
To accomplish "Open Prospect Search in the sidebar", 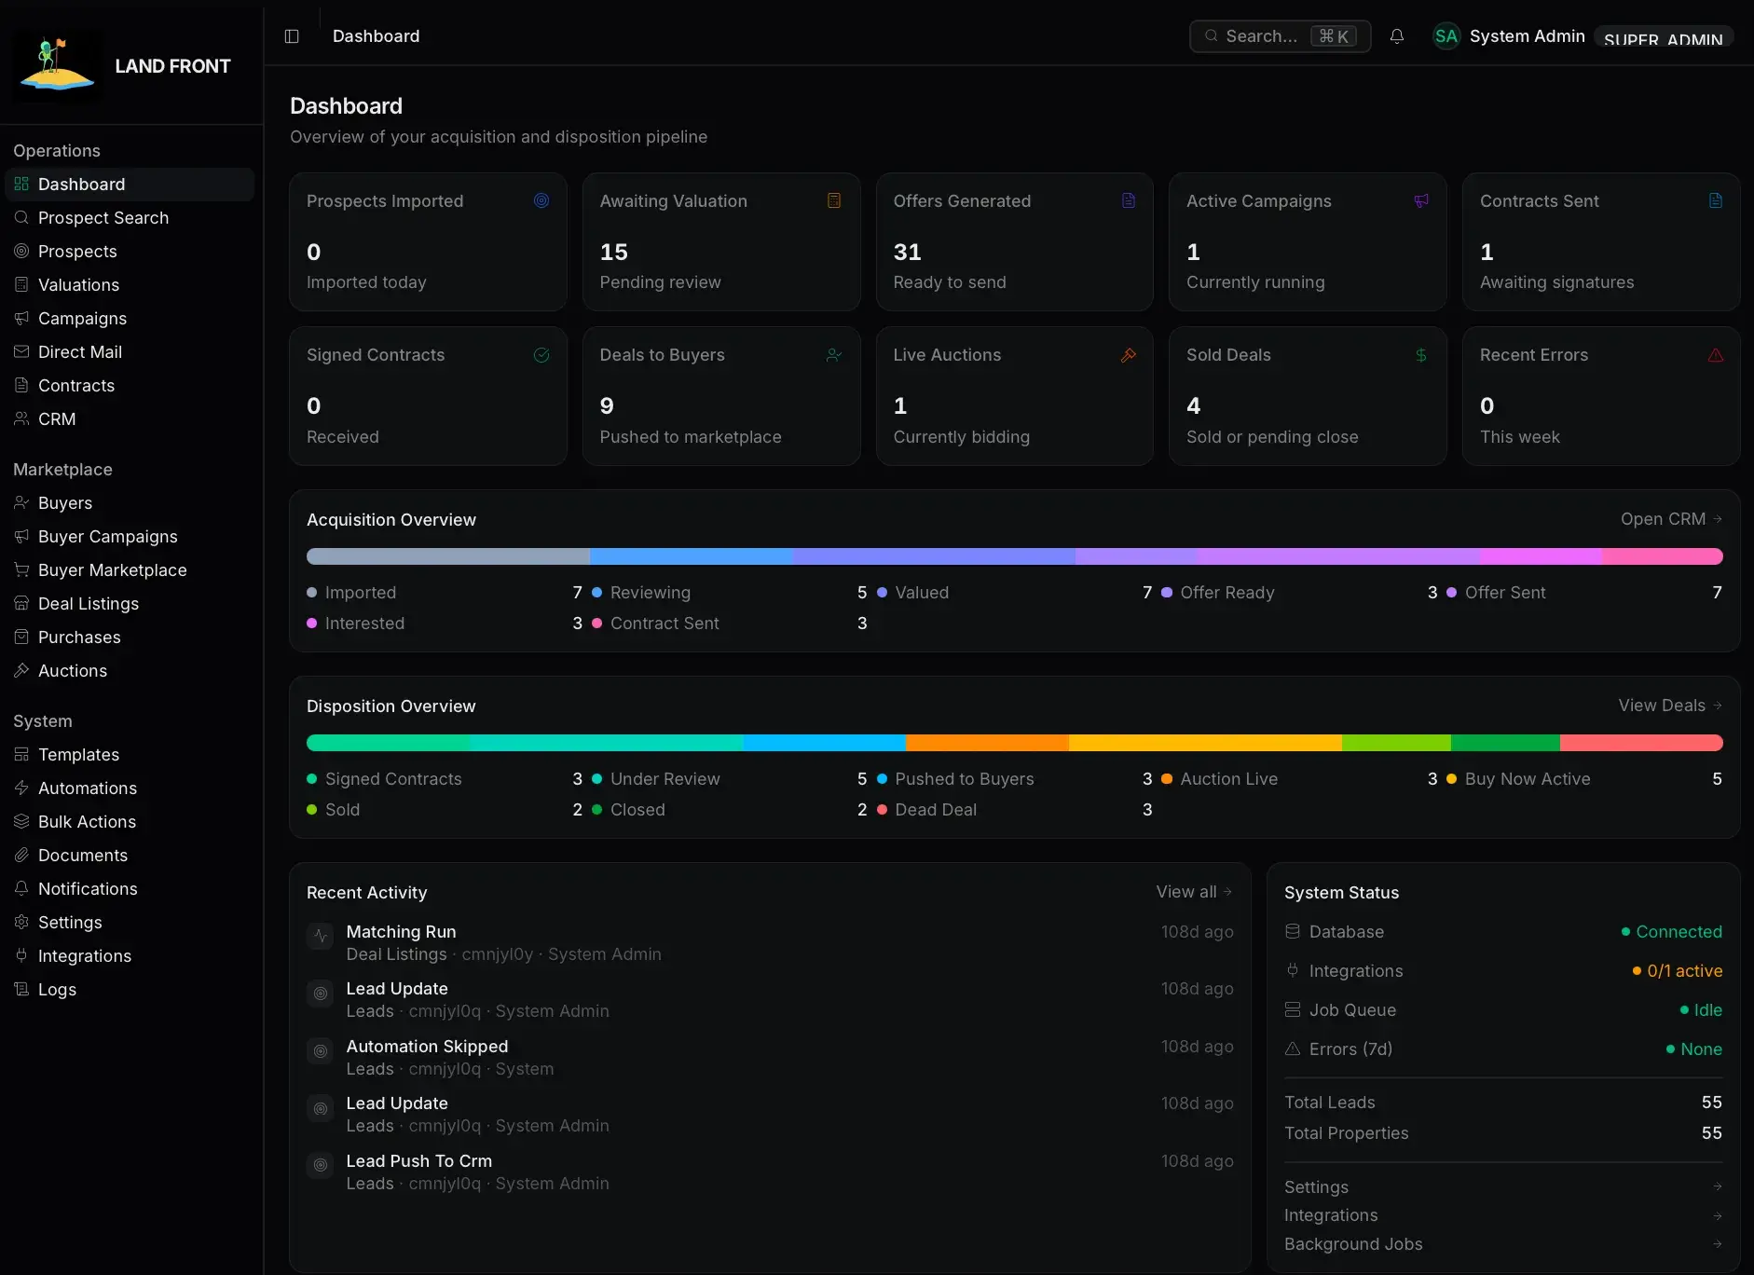I will click(x=130, y=218).
